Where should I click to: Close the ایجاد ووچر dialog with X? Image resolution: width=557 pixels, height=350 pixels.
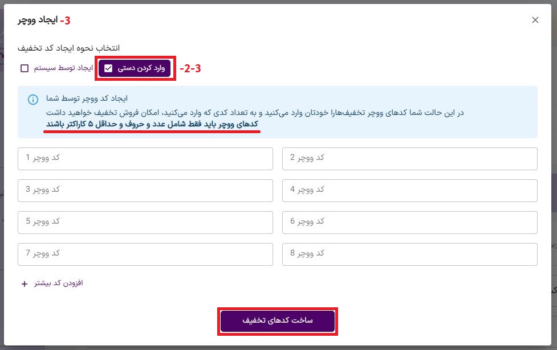click(535, 20)
